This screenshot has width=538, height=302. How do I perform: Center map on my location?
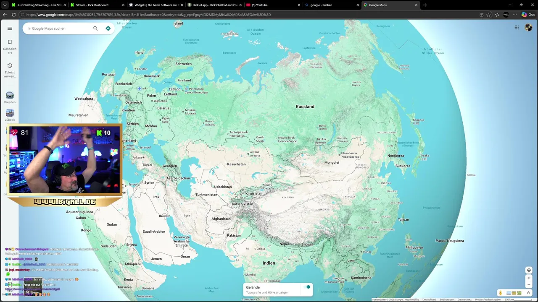click(529, 270)
